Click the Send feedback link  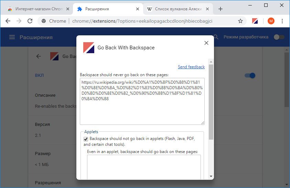191,67
